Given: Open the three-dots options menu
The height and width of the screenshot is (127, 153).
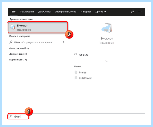Looking at the screenshot, I should (140, 11).
